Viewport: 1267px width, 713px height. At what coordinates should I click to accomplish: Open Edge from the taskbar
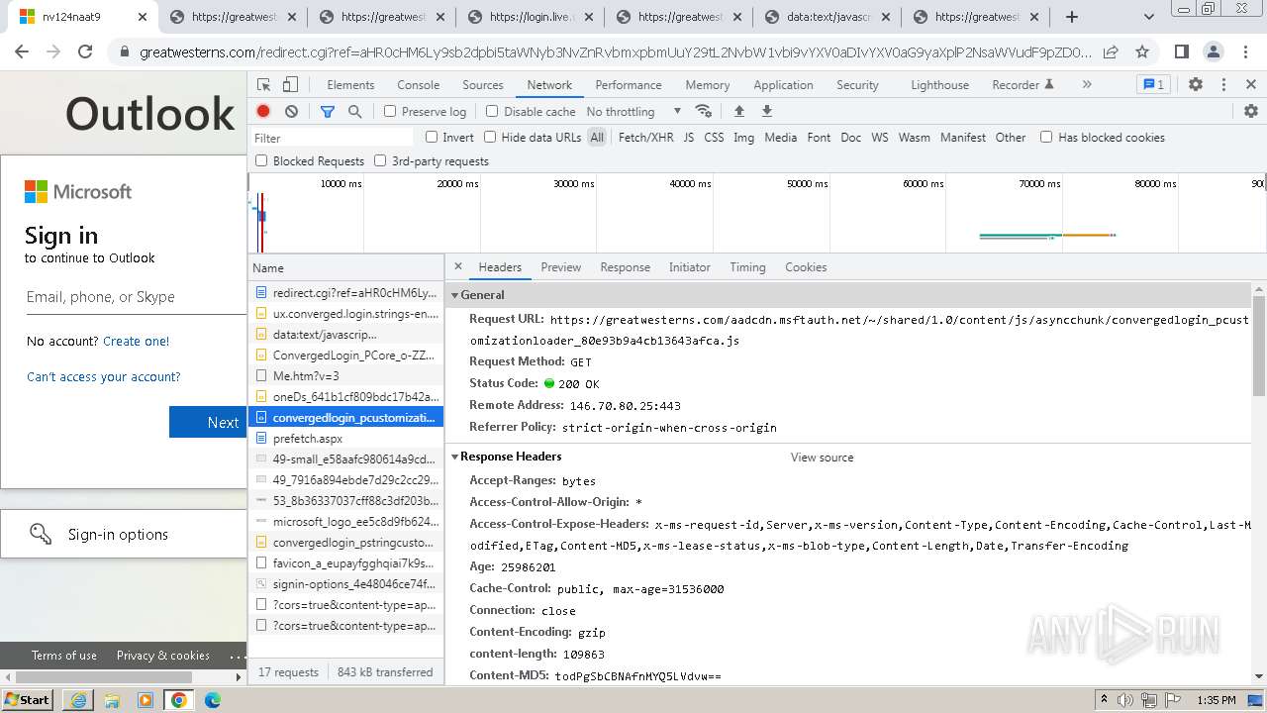pyautogui.click(x=212, y=700)
